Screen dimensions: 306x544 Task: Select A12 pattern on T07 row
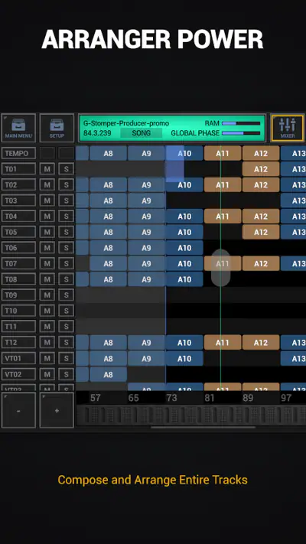pyautogui.click(x=261, y=264)
